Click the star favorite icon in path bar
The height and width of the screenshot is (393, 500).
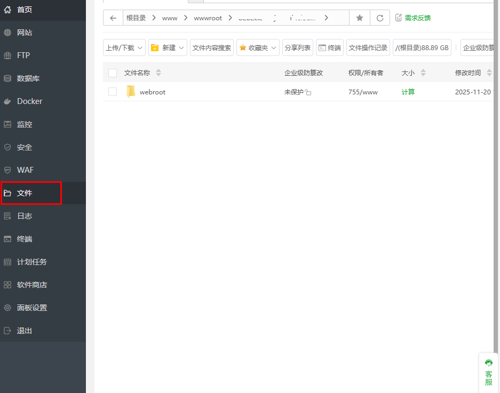pyautogui.click(x=360, y=18)
